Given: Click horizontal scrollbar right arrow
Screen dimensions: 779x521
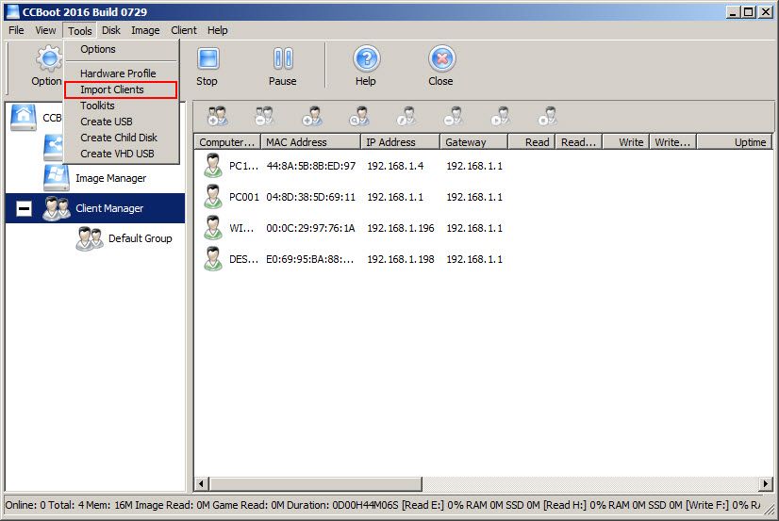Looking at the screenshot, I should pyautogui.click(x=766, y=483).
